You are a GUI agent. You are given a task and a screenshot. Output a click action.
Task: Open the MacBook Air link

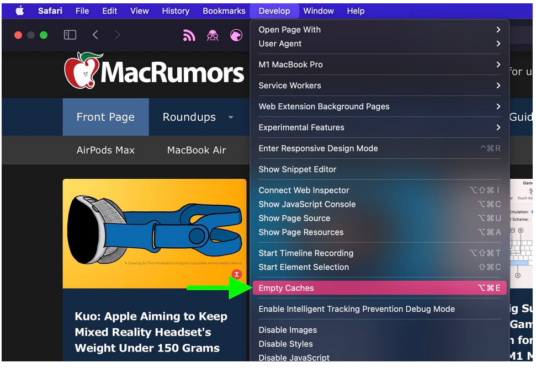pos(197,150)
